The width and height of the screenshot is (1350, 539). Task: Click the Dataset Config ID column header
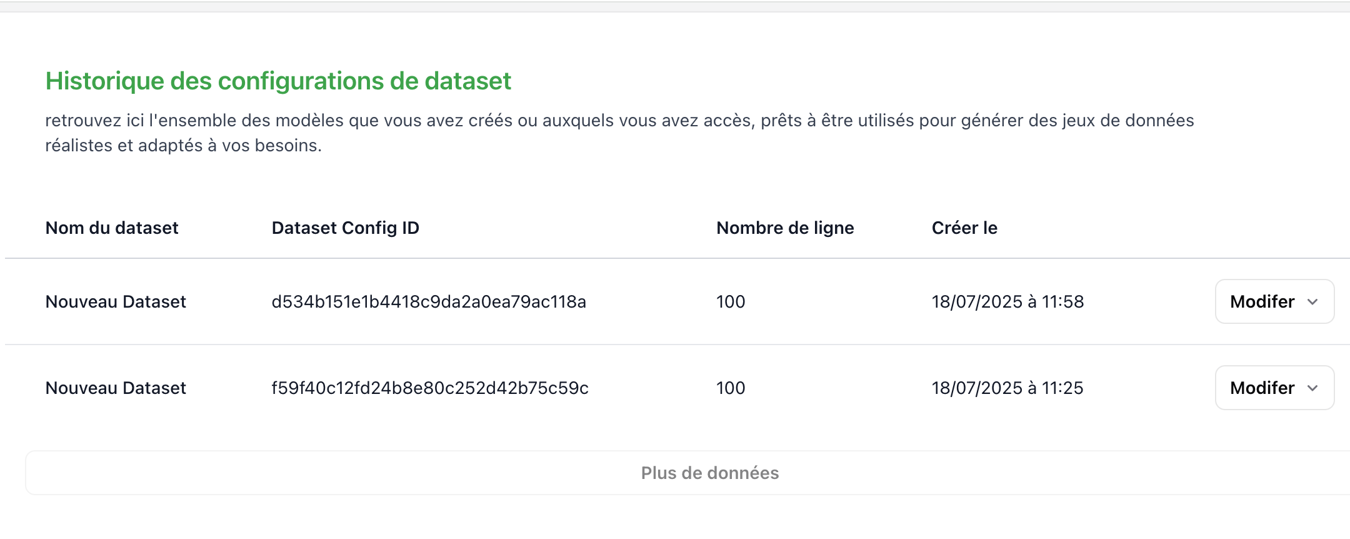tap(345, 228)
